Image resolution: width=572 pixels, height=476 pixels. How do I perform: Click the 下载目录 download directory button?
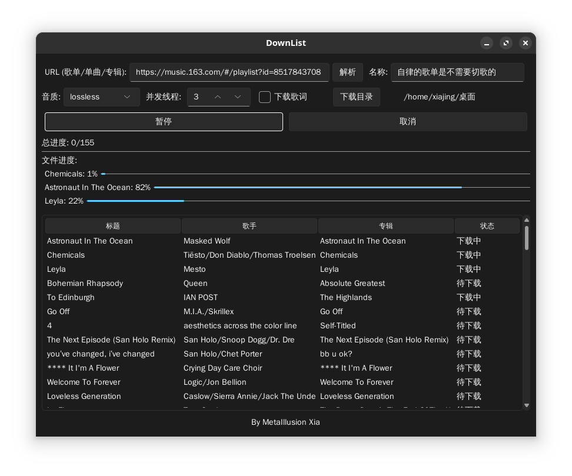[x=356, y=97]
